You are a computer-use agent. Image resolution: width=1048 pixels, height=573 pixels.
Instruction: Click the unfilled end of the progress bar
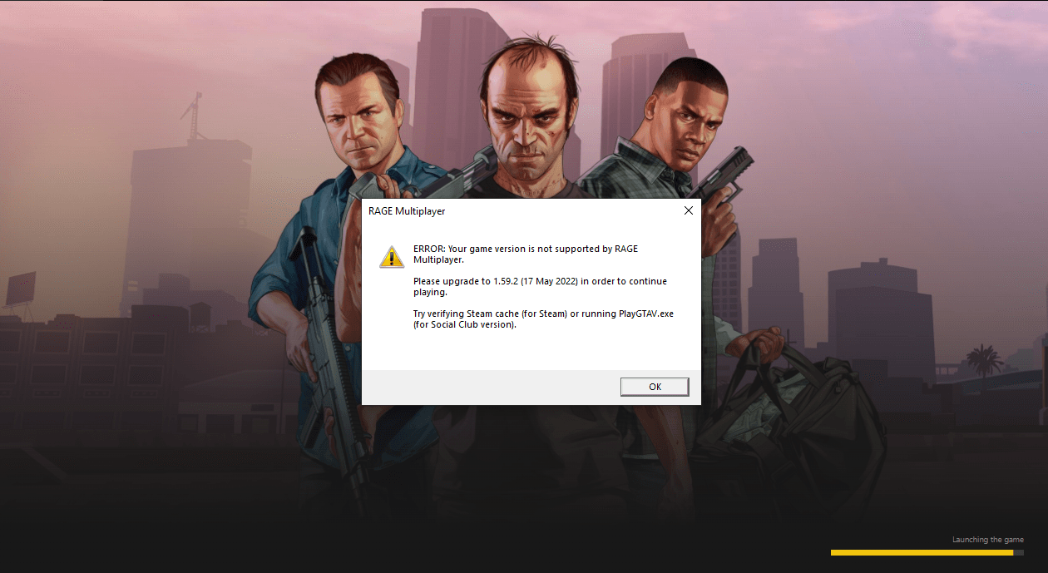(x=1019, y=552)
